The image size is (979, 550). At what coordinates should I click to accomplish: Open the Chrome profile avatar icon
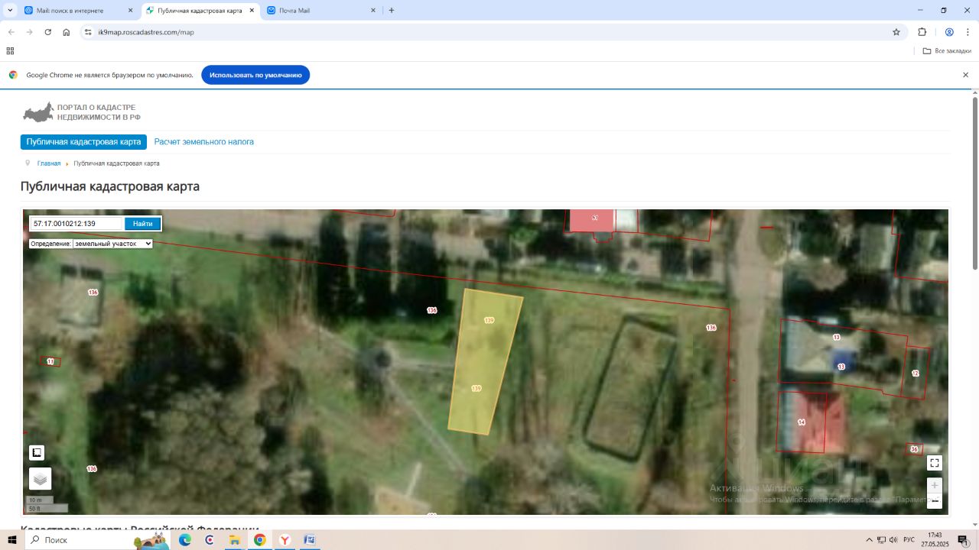point(949,32)
